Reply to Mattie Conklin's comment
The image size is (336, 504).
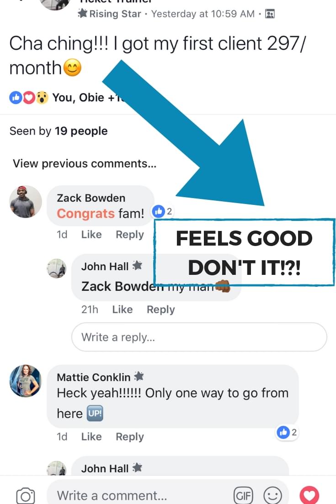pos(130,437)
